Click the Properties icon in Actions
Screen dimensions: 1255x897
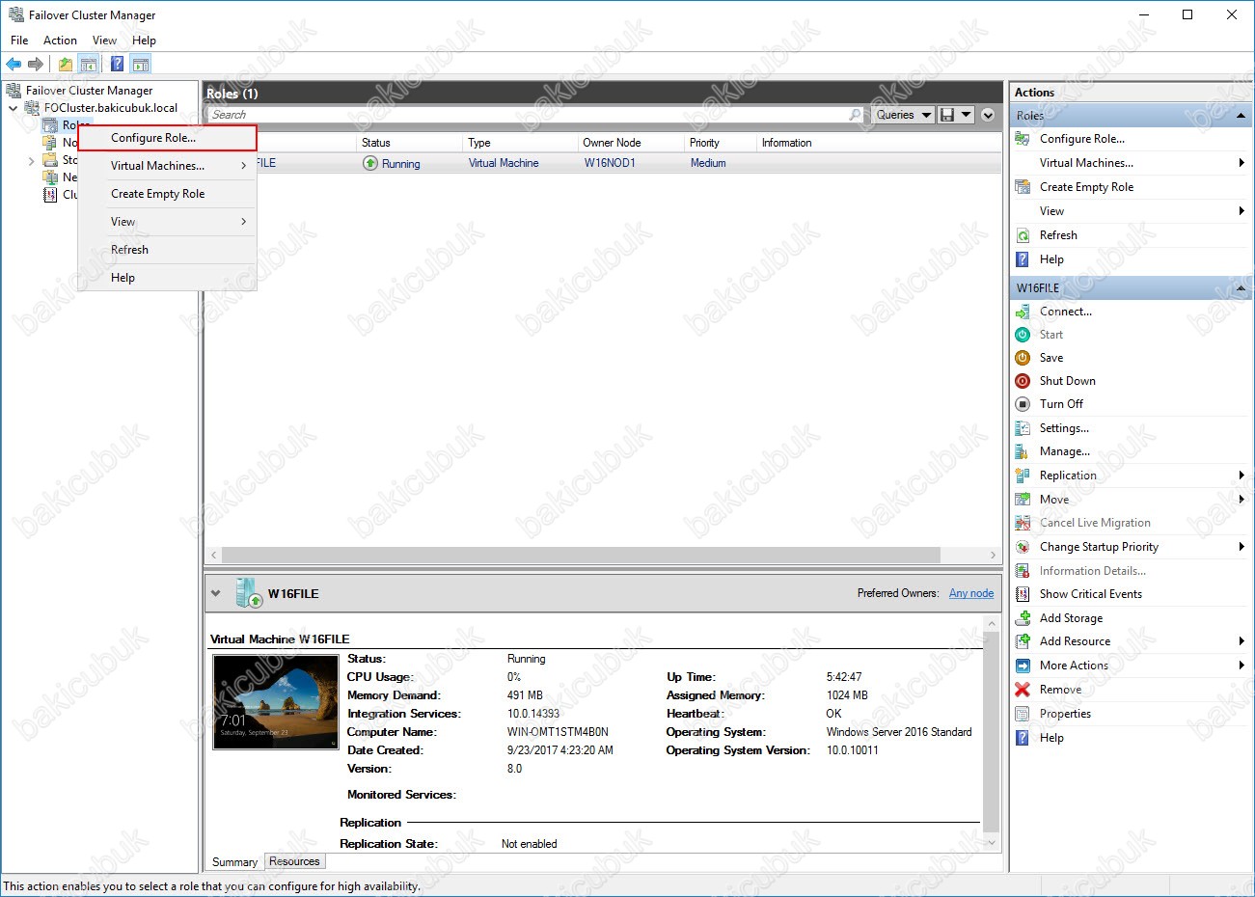point(1023,714)
